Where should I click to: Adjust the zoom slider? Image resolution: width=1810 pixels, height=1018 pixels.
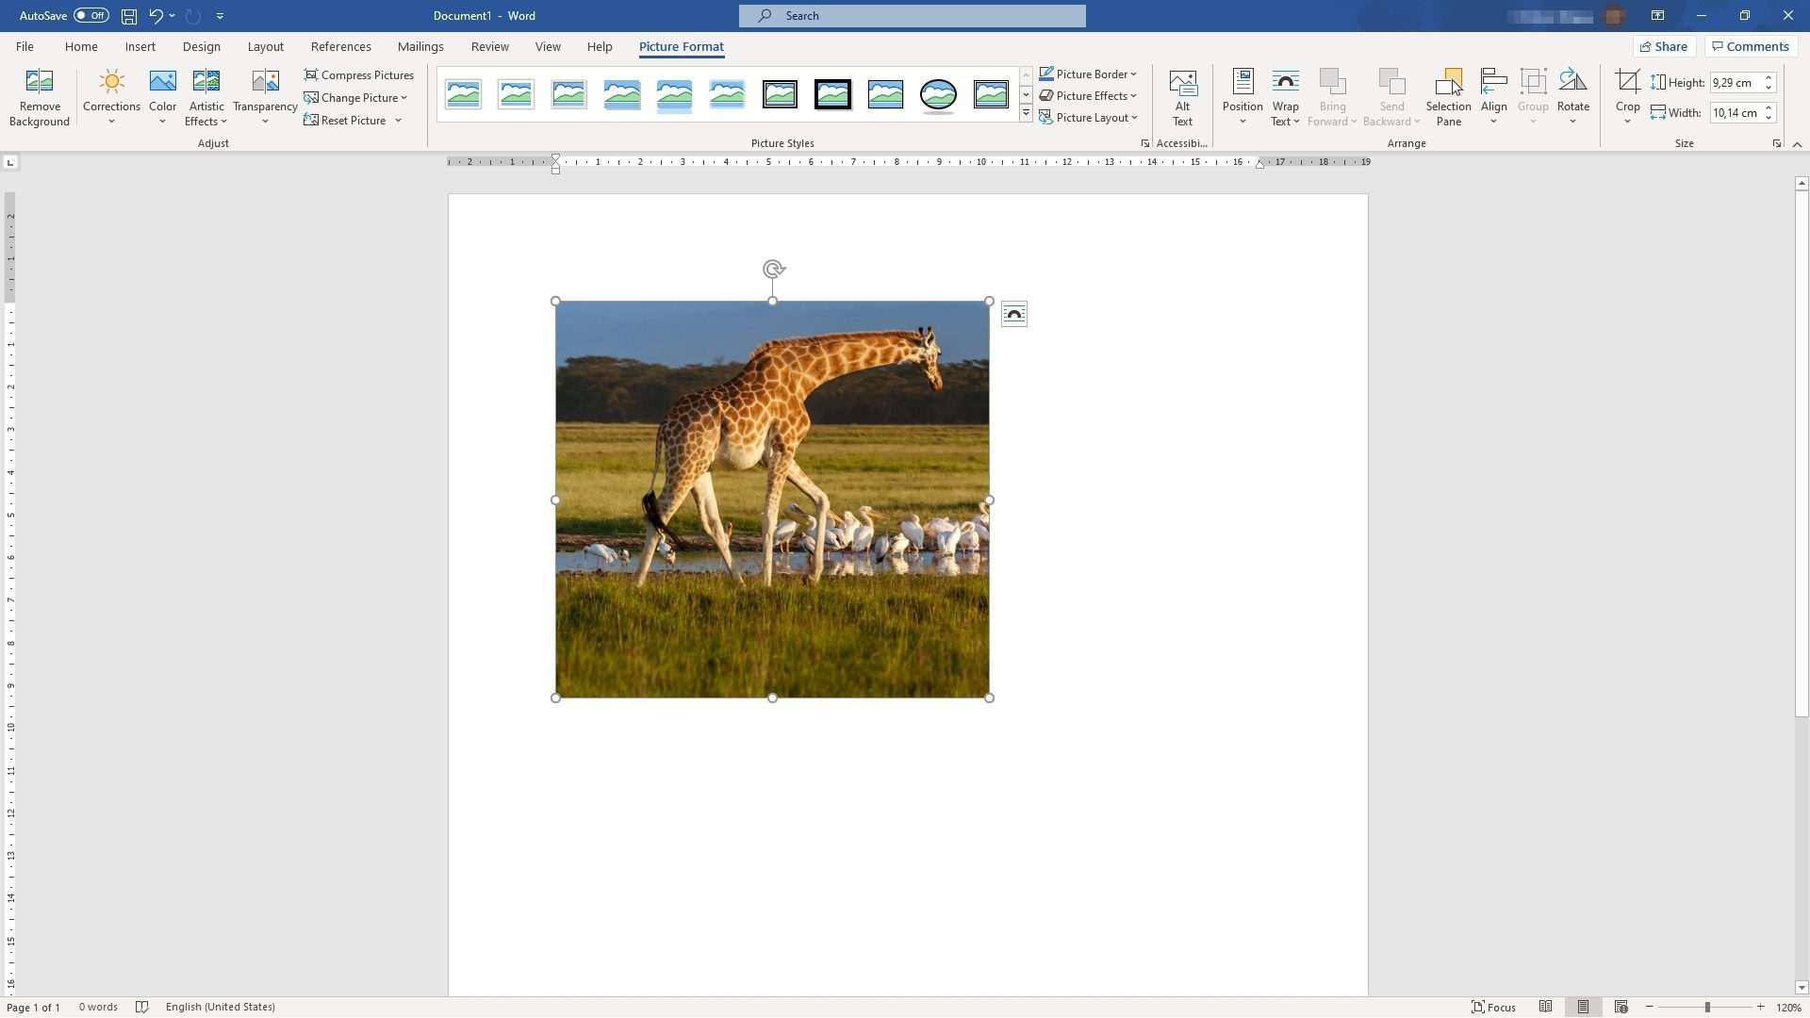pyautogui.click(x=1706, y=1007)
